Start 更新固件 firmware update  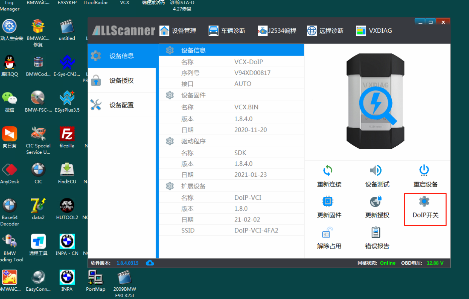point(328,201)
